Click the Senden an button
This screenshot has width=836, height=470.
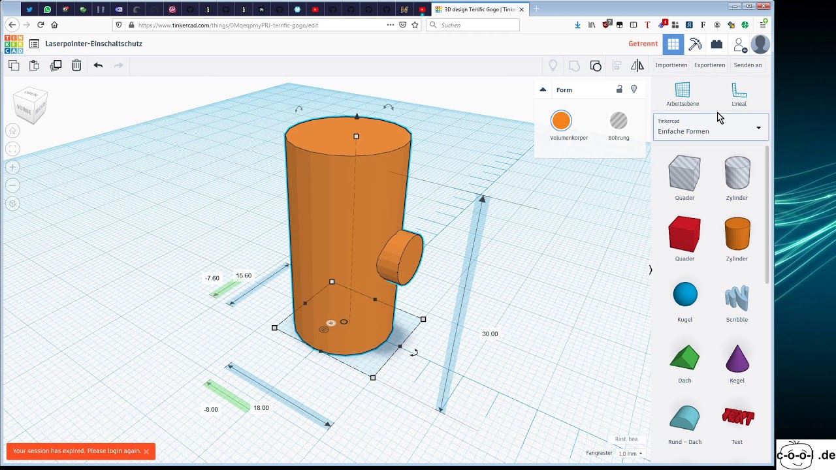748,65
